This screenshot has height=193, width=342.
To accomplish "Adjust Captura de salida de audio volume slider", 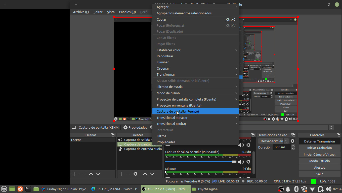I will click(201, 162).
